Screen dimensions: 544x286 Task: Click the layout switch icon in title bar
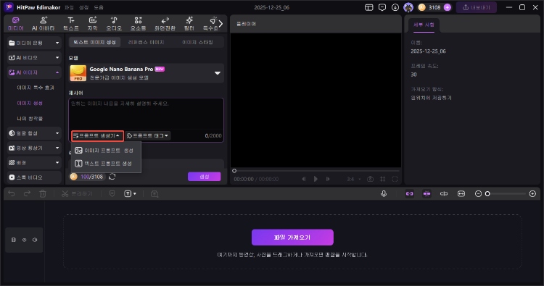[368, 7]
